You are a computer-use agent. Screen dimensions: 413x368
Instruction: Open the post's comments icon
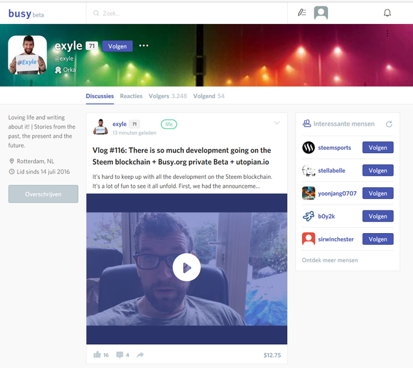pos(119,355)
